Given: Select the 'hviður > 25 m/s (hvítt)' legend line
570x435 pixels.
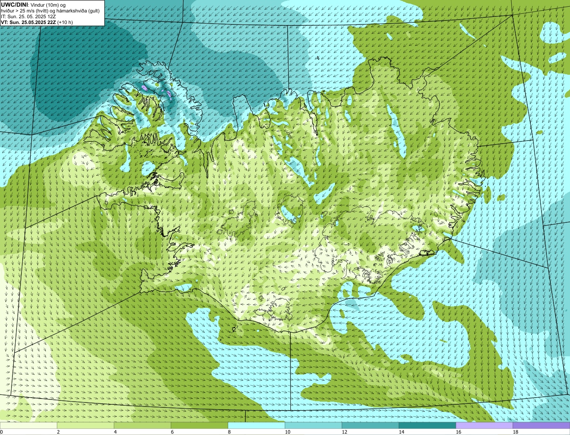Looking at the screenshot, I should tap(50, 10).
